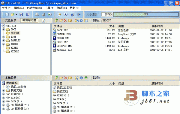Click green round icon in local pane toolbar

tap(86, 78)
